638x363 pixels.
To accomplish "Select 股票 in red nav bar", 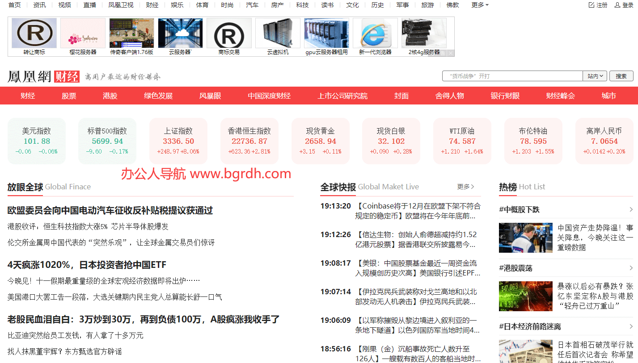I will (69, 96).
